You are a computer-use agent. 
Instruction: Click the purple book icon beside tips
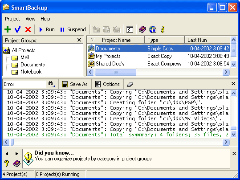[16, 164]
